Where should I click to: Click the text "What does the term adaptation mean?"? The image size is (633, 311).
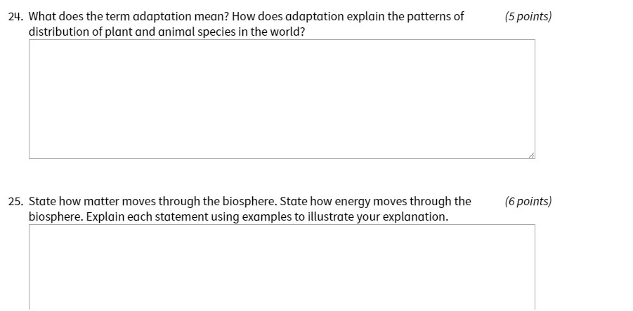click(129, 17)
